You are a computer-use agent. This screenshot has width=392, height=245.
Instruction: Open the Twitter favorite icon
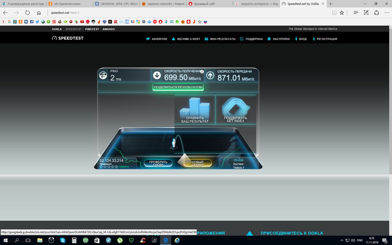tap(37, 22)
